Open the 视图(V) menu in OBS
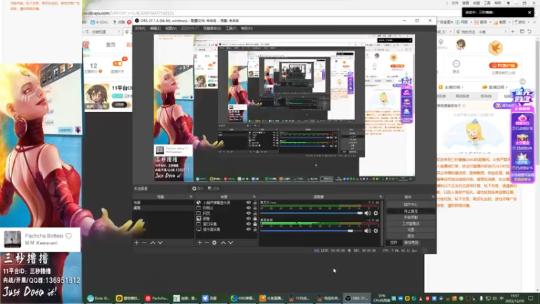The width and height of the screenshot is (540, 304). coord(171,28)
